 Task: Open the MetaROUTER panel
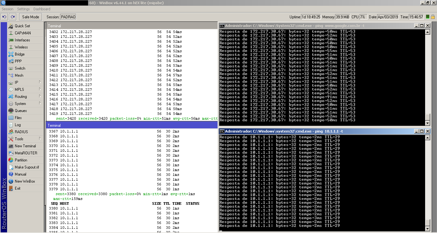(26, 153)
